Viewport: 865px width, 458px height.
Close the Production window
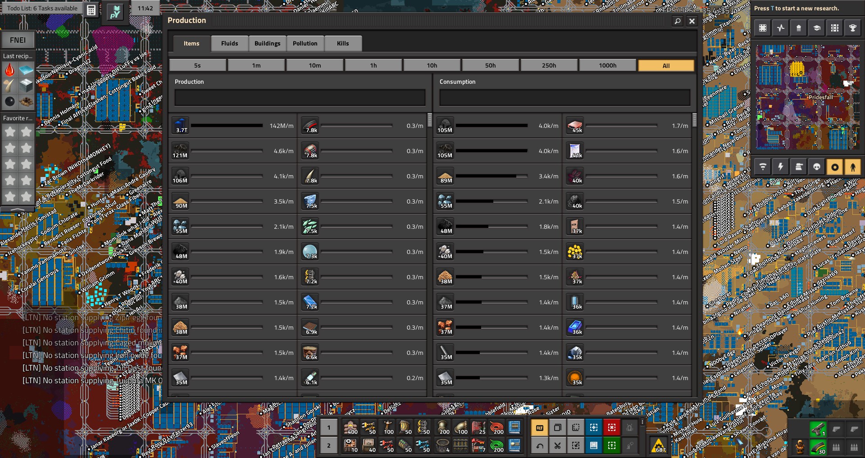(692, 21)
